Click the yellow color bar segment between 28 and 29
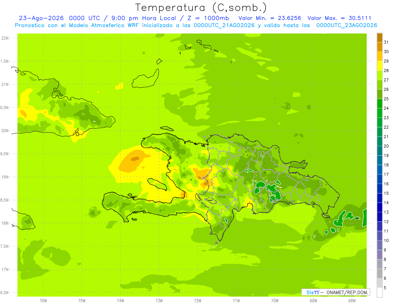The image size is (395, 305). [x=380, y=66]
